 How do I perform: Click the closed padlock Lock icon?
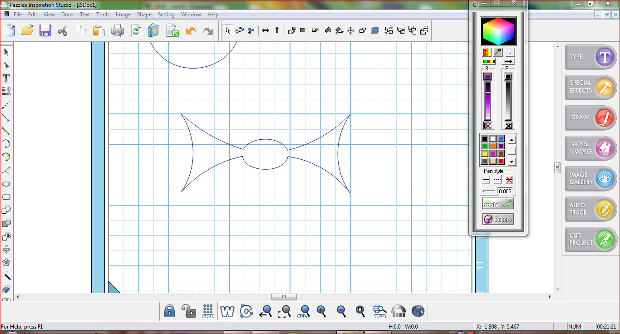tap(169, 311)
